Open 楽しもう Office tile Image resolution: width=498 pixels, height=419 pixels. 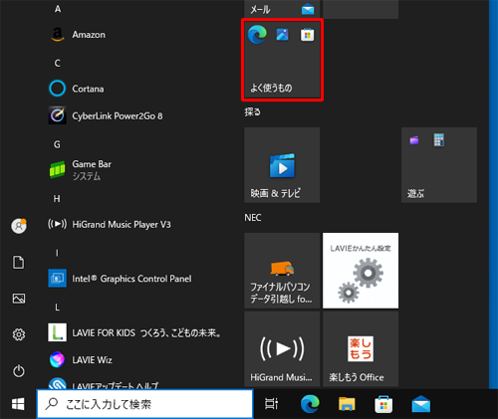coord(361,348)
